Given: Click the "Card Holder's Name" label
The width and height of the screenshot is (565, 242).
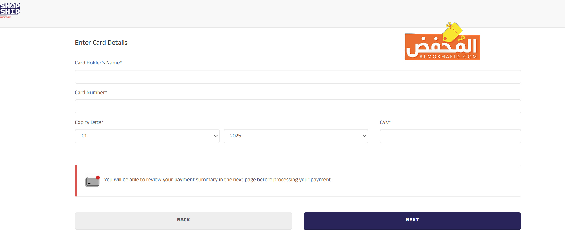Looking at the screenshot, I should pyautogui.click(x=98, y=63).
